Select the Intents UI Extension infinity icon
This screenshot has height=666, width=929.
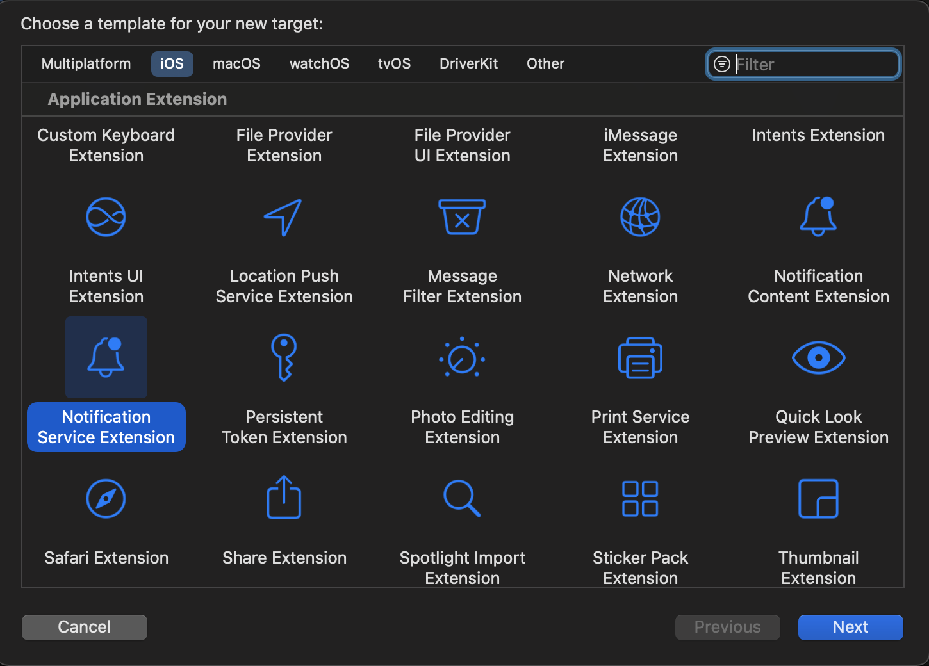(106, 217)
